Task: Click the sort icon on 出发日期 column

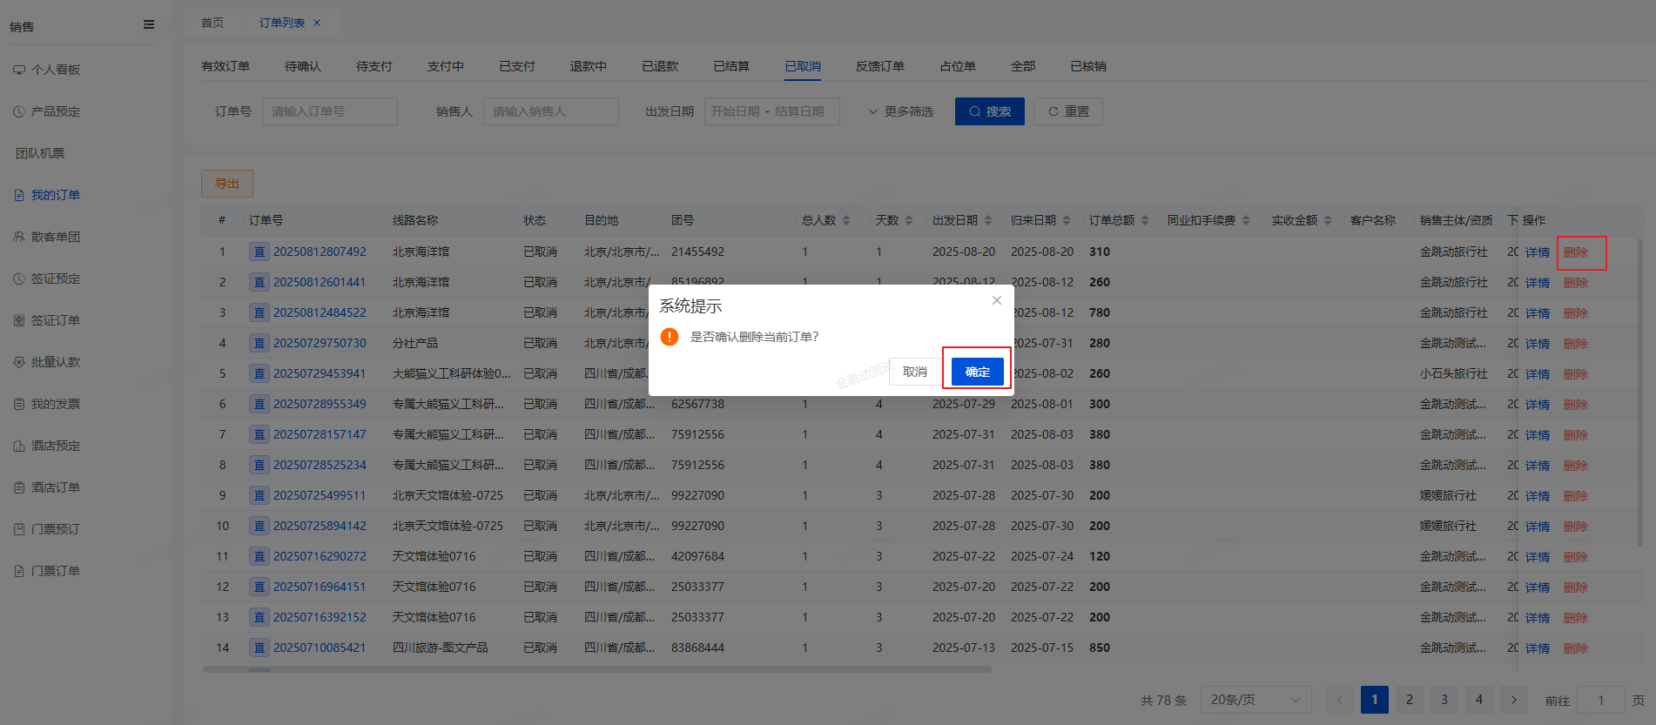Action: pyautogui.click(x=988, y=220)
